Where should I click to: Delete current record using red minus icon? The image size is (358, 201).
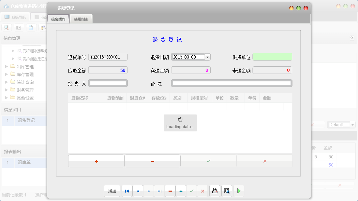[170, 191]
